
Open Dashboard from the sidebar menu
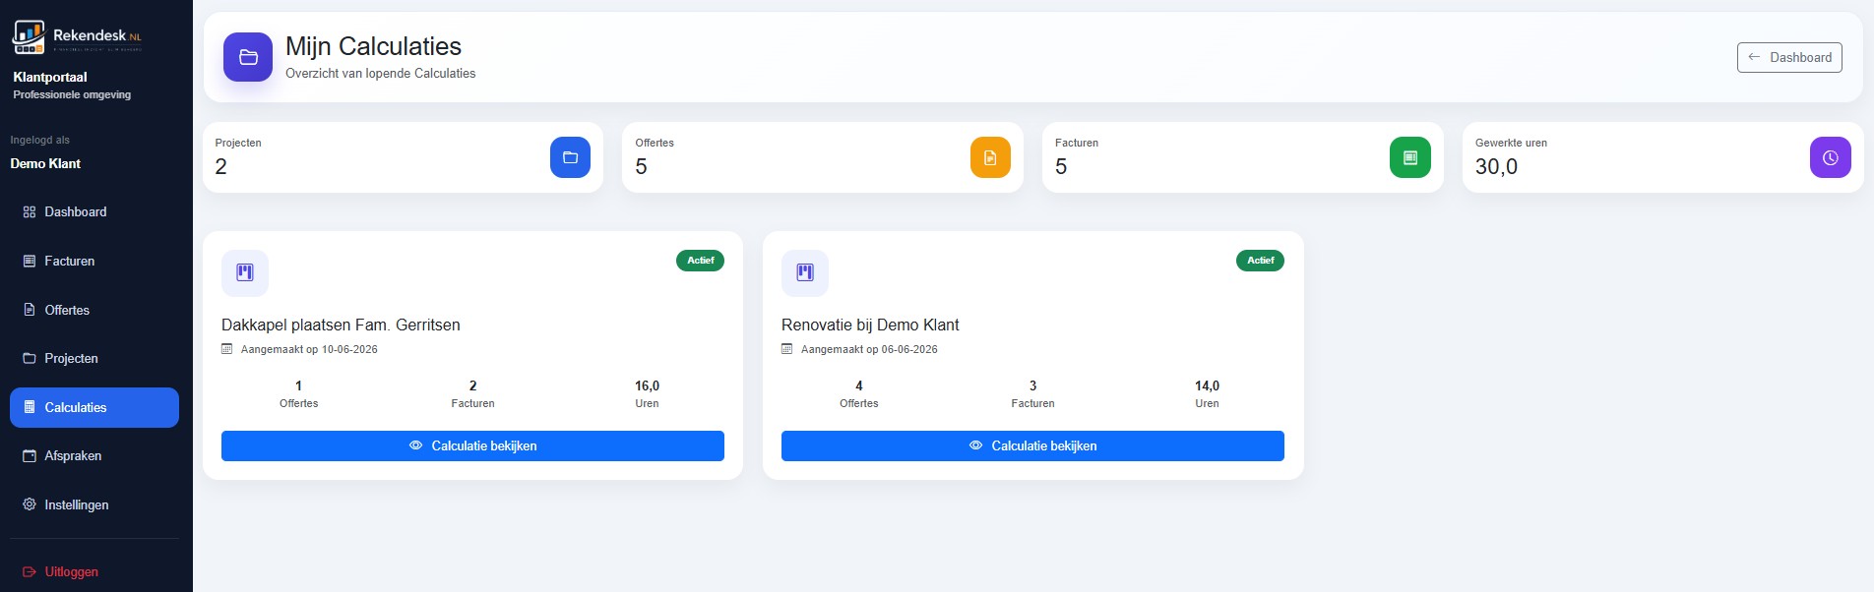pyautogui.click(x=94, y=212)
